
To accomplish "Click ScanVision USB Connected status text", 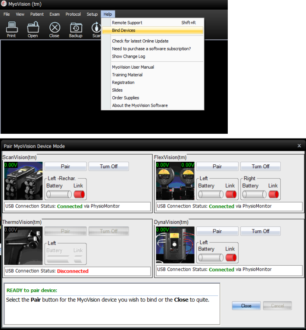I will point(70,206).
